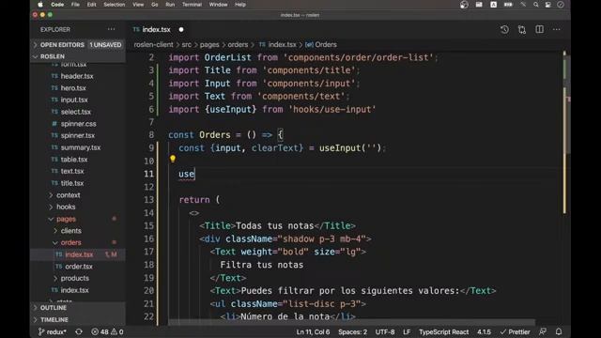Open macOS Control Center icon
This screenshot has width=601, height=338.
pos(548,5)
